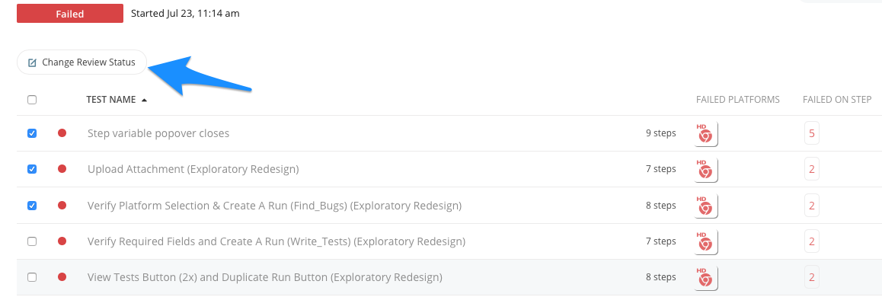Toggle the select-all checkbox in the header
The image size is (882, 297).
[x=32, y=100]
